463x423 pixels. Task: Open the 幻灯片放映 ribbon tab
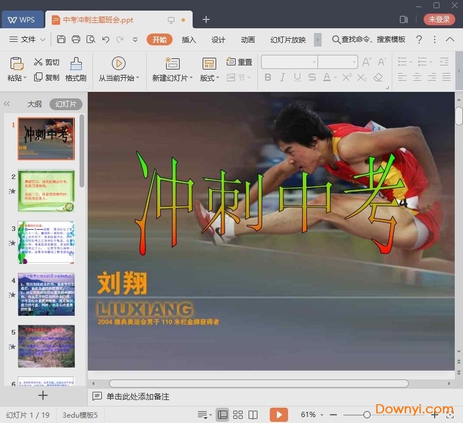[288, 39]
